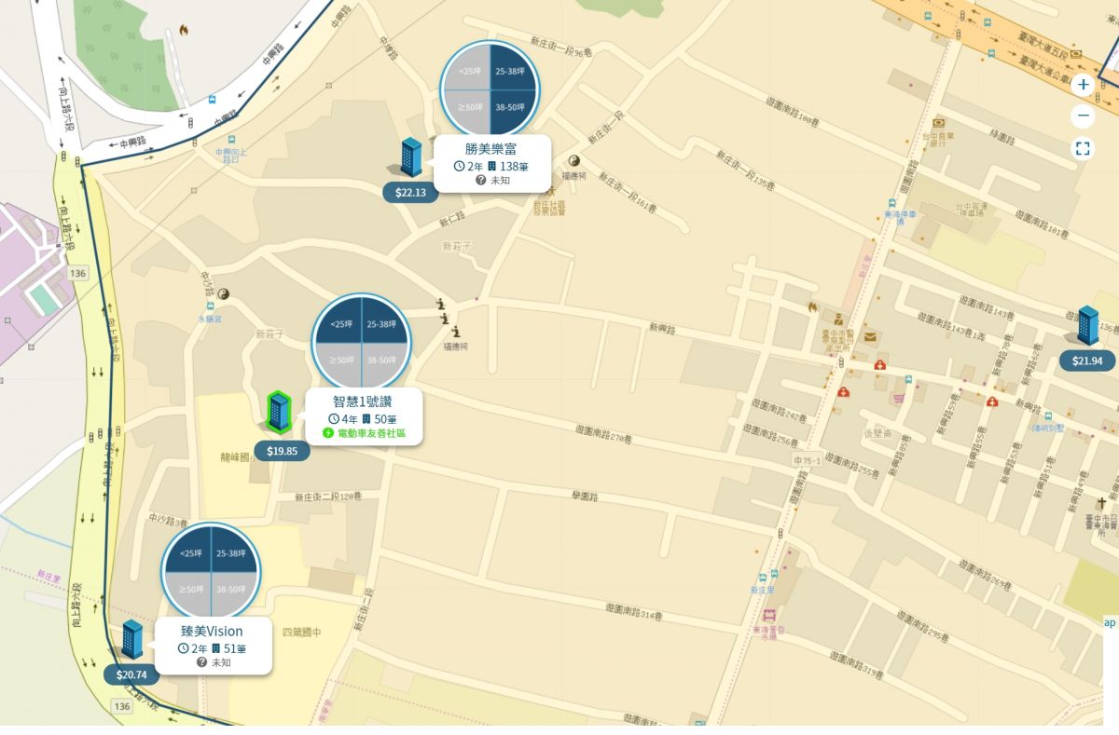The height and width of the screenshot is (735, 1119).
Task: Click the clock icon on 智慧1號讚 card
Action: (334, 419)
